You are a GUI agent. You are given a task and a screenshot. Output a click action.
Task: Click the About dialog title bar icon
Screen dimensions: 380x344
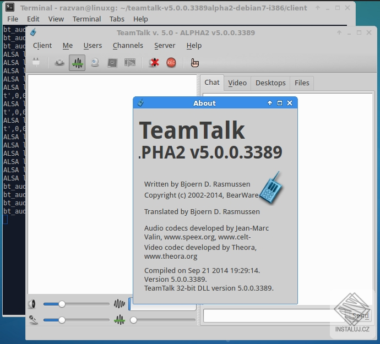coord(140,103)
